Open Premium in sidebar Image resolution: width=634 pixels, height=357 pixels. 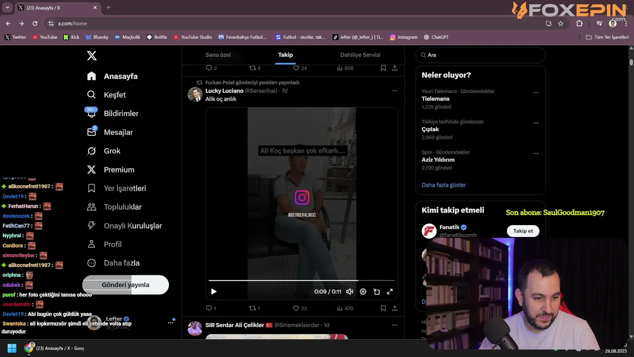(110, 170)
